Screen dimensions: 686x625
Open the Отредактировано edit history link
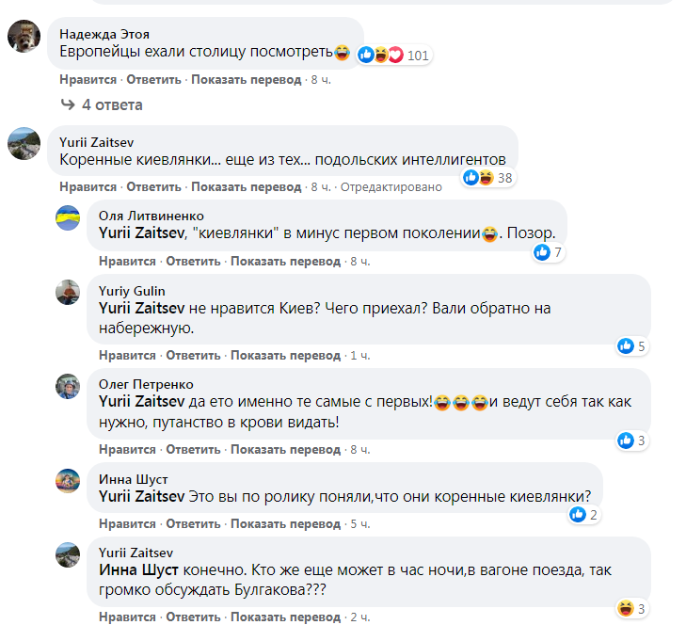[x=391, y=186]
